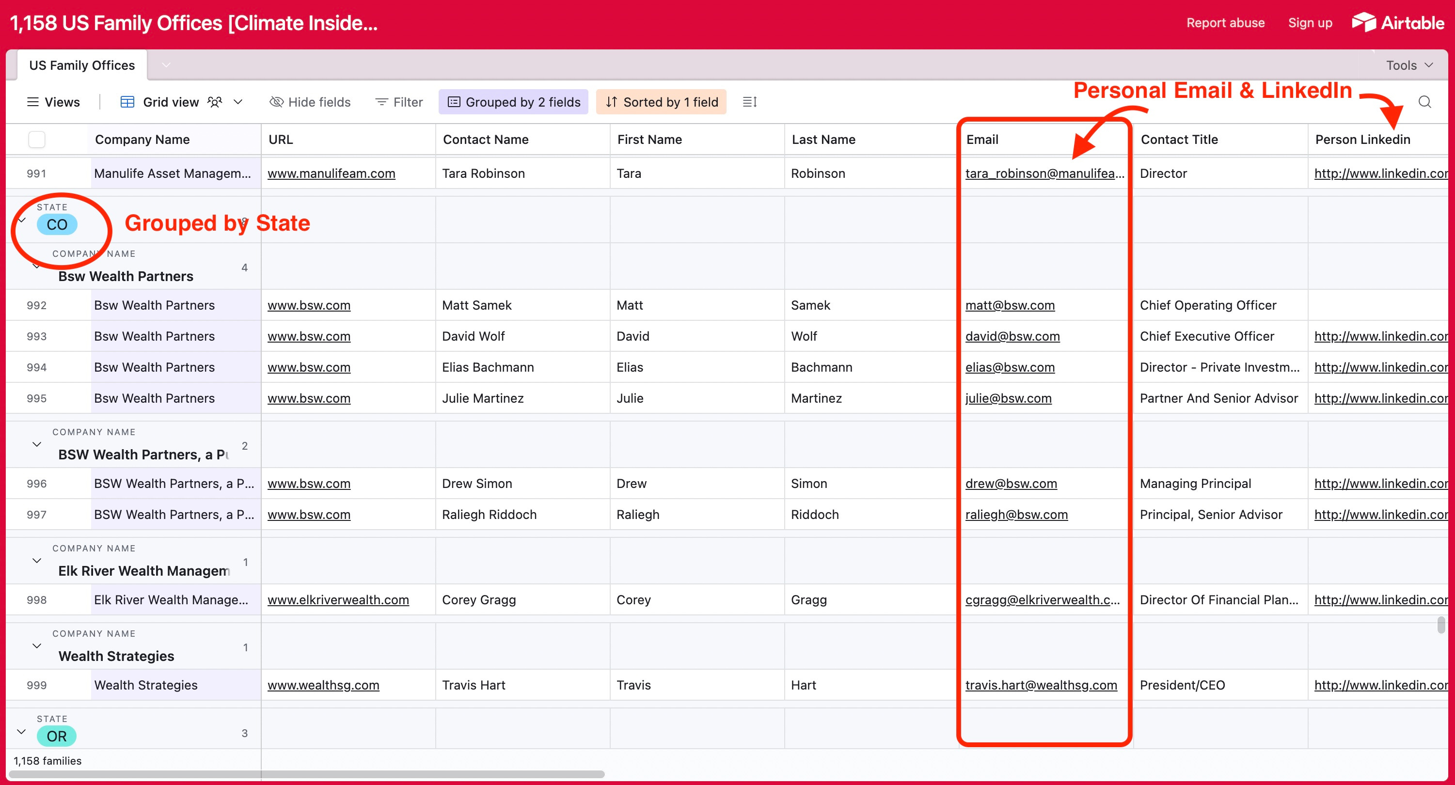This screenshot has height=785, width=1455.
Task: Check the select-all rows checkbox
Action: point(37,140)
